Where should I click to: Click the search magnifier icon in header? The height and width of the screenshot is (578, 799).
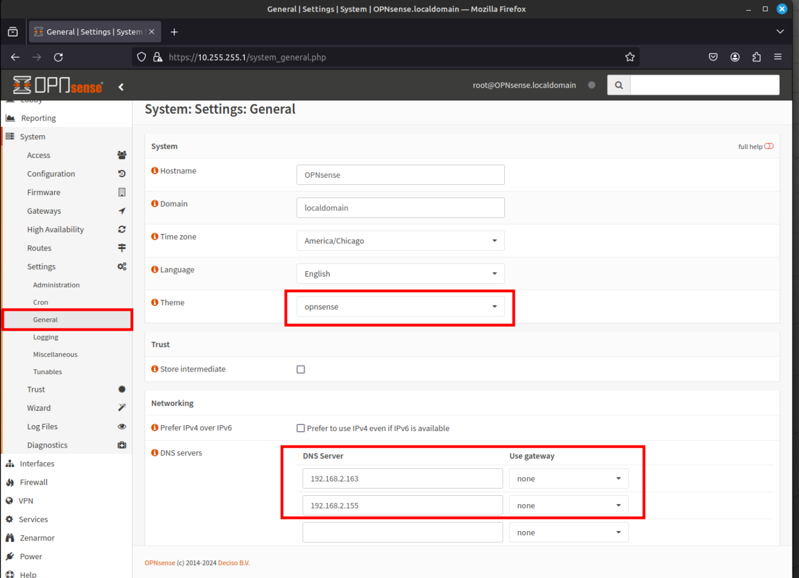(619, 85)
